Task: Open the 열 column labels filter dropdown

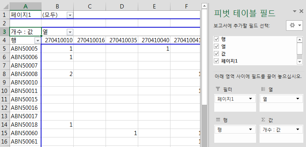Action: pos(70,32)
